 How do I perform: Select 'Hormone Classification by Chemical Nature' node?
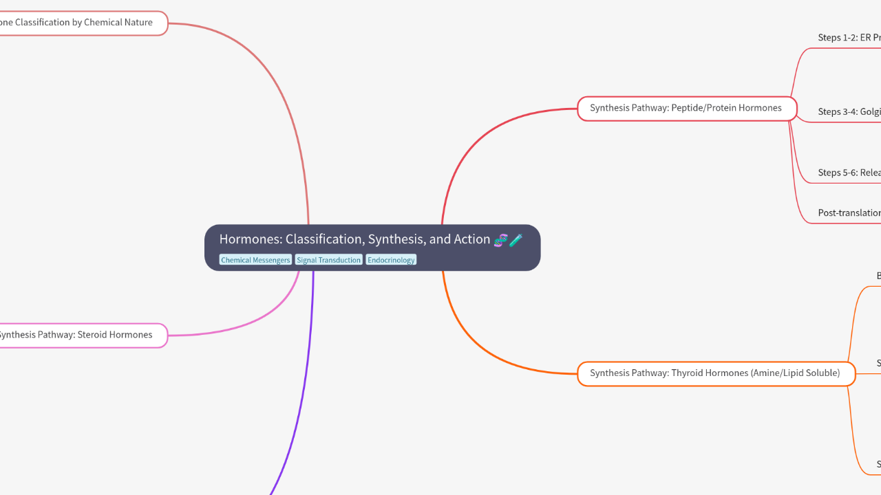[76, 22]
